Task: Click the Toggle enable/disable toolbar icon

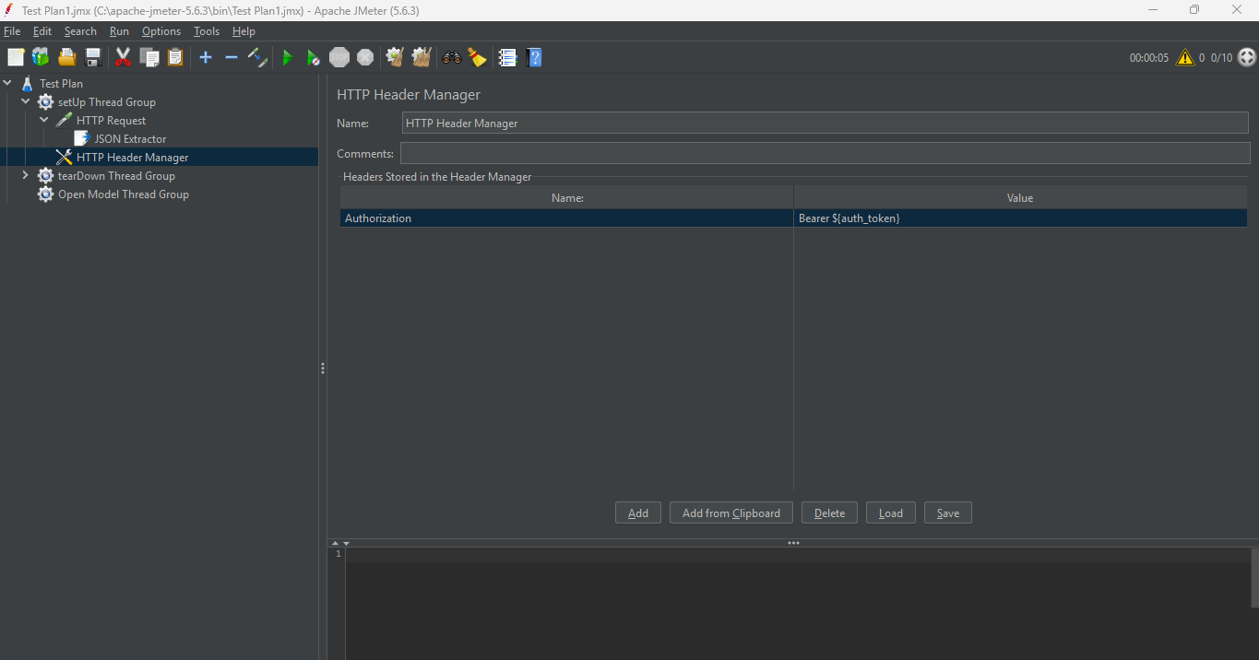Action: tap(258, 57)
